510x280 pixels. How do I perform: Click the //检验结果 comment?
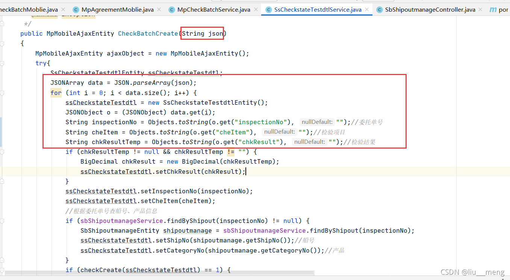pos(360,142)
